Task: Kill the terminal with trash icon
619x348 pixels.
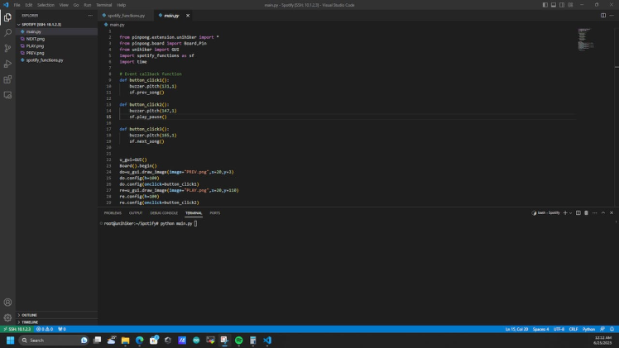Action: [x=586, y=213]
